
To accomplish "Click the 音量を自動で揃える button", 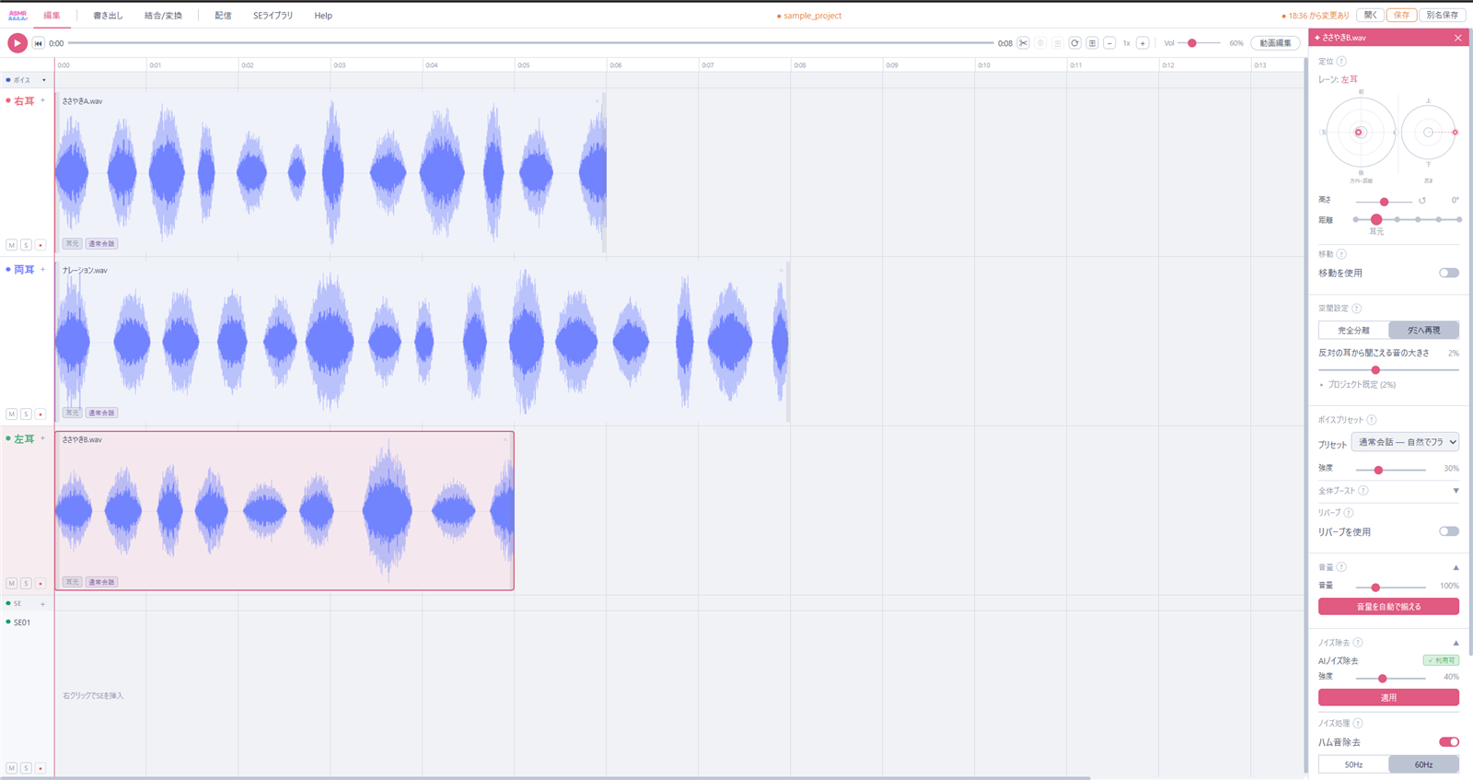I will (x=1388, y=607).
